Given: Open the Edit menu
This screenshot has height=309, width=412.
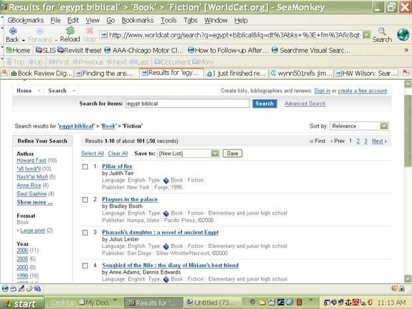Looking at the screenshot, I should pos(73,20).
